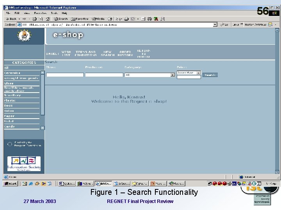Click the Return to Portal link
The image size is (281, 210).
pos(144,54)
